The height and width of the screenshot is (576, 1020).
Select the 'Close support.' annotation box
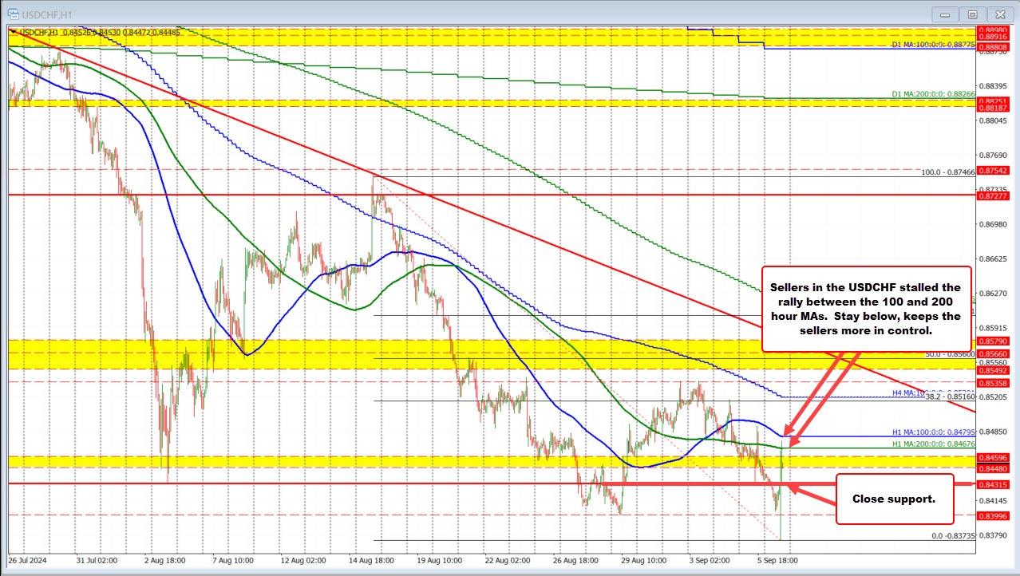[x=893, y=499]
